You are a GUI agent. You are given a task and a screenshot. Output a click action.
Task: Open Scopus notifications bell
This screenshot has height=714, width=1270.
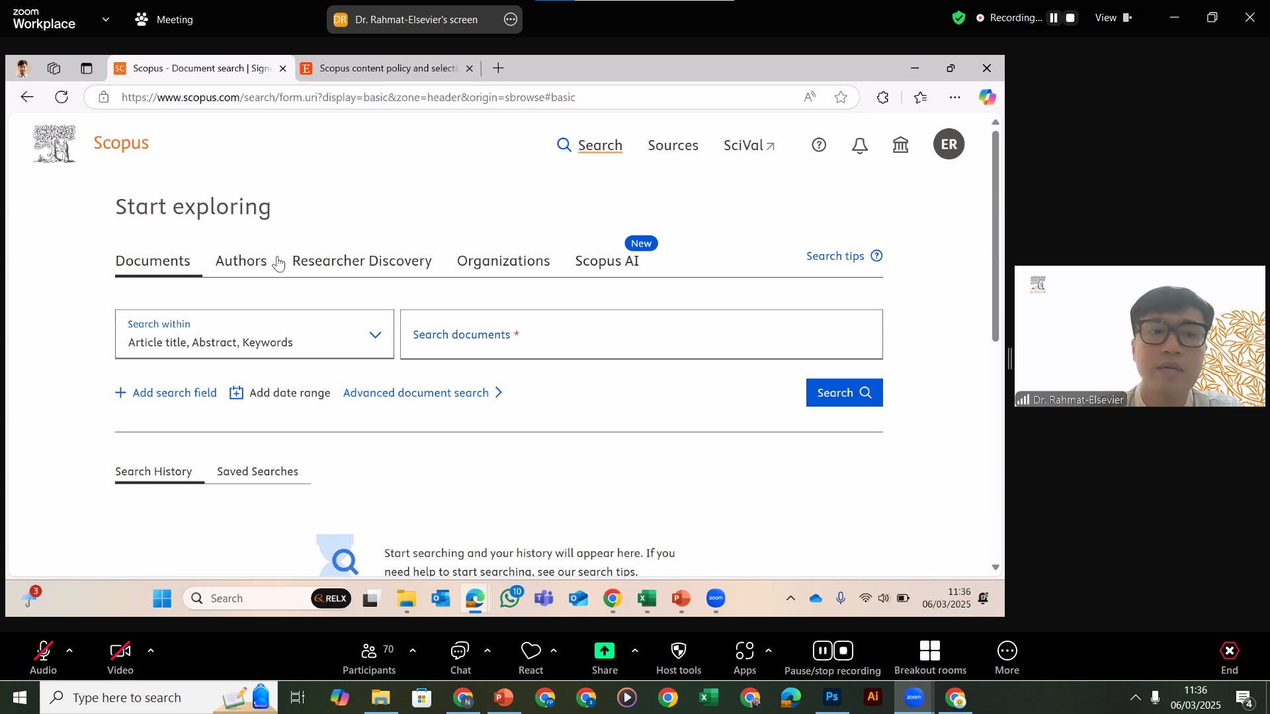click(859, 145)
